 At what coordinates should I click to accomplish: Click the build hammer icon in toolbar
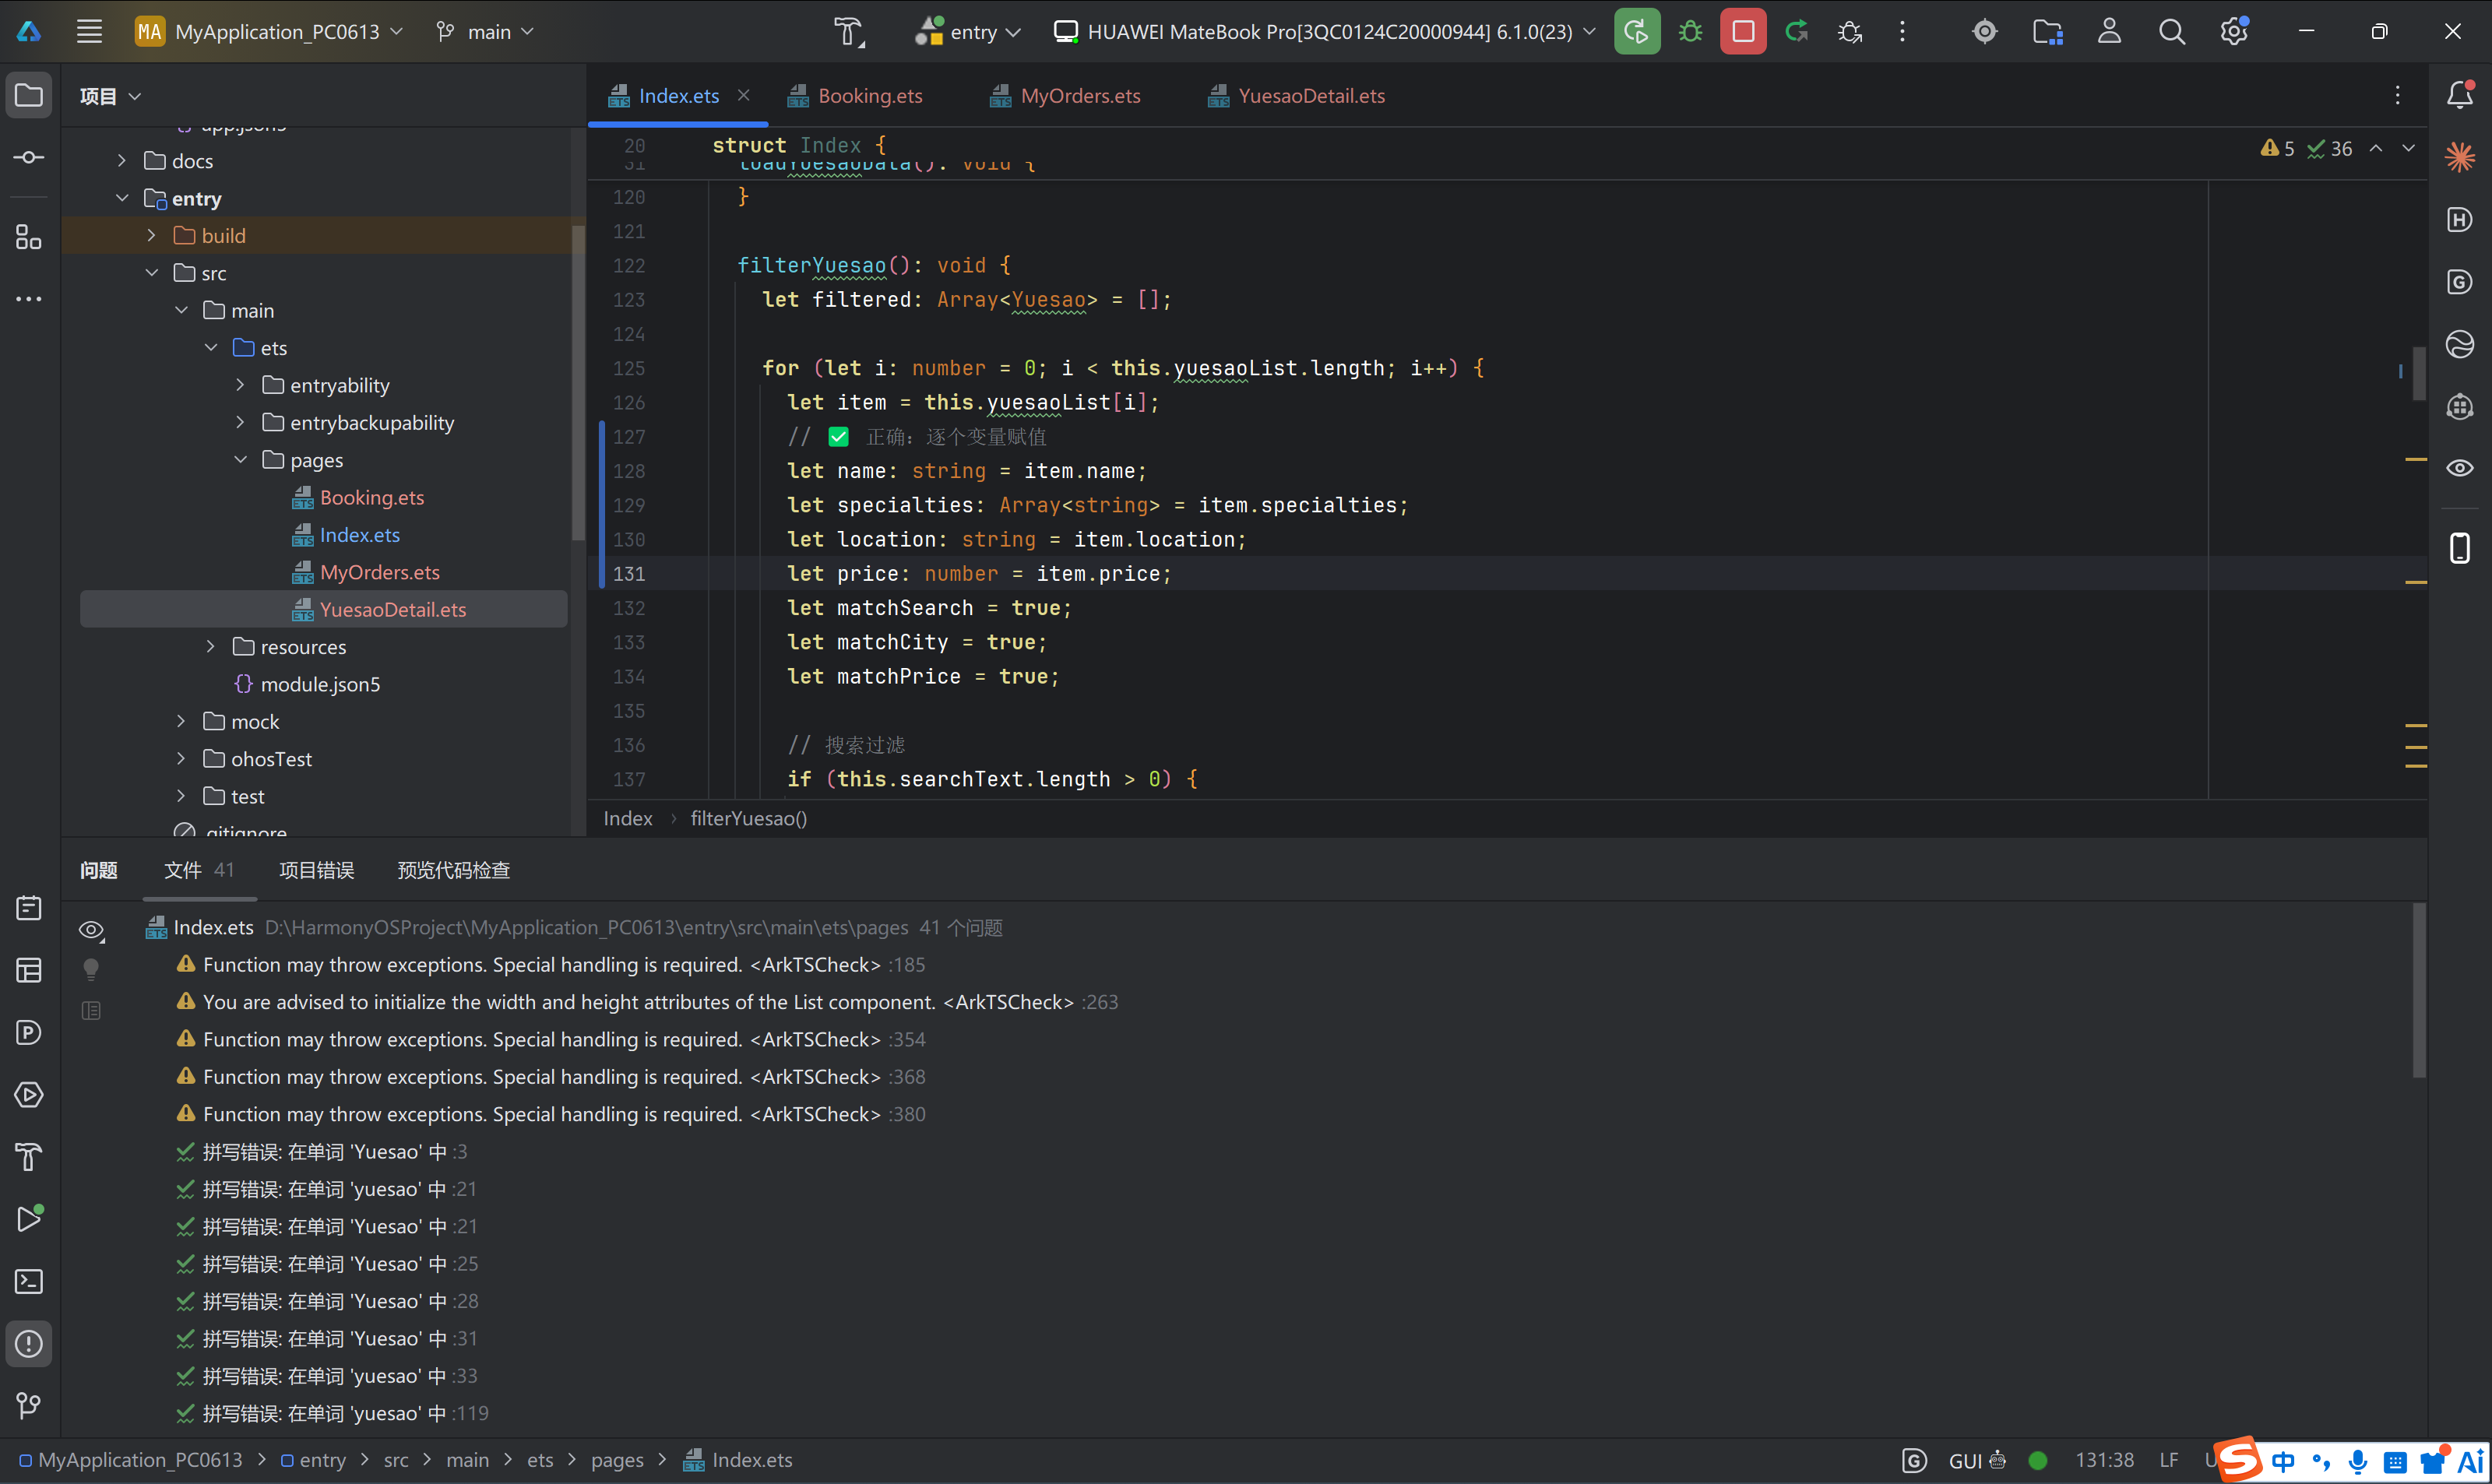coord(849,31)
